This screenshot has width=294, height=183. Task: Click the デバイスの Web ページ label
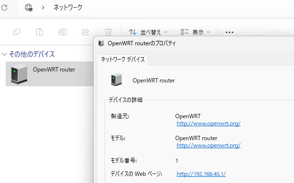[136, 174]
